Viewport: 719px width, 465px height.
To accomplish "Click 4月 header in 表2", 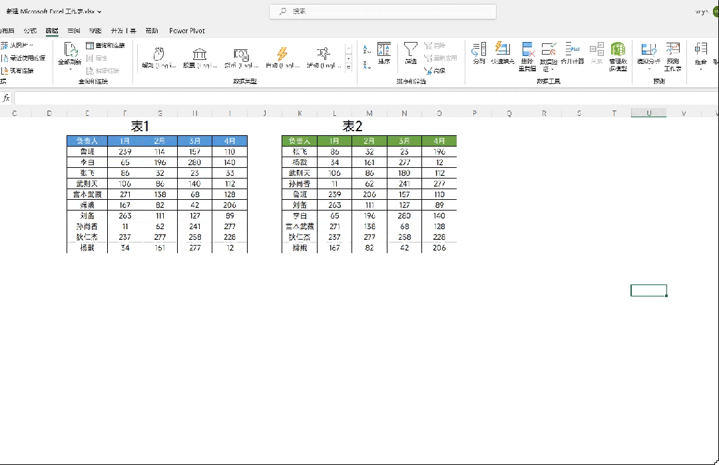I will (439, 141).
